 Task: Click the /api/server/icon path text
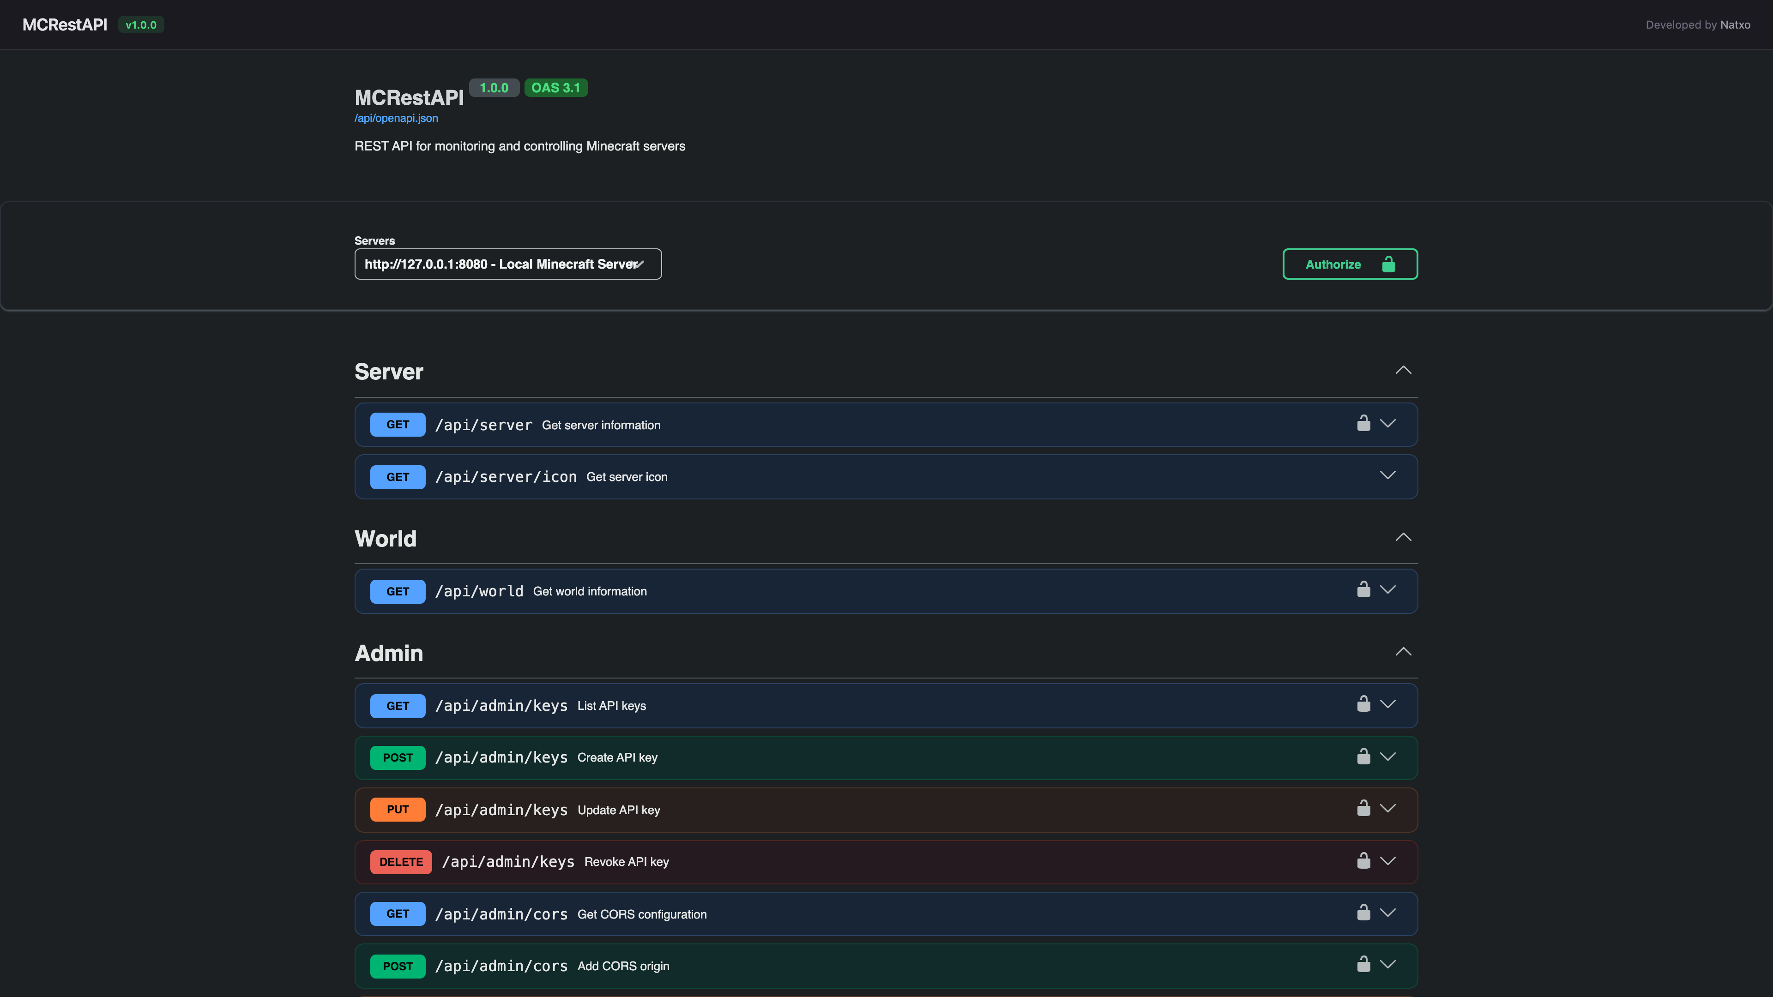pos(506,477)
